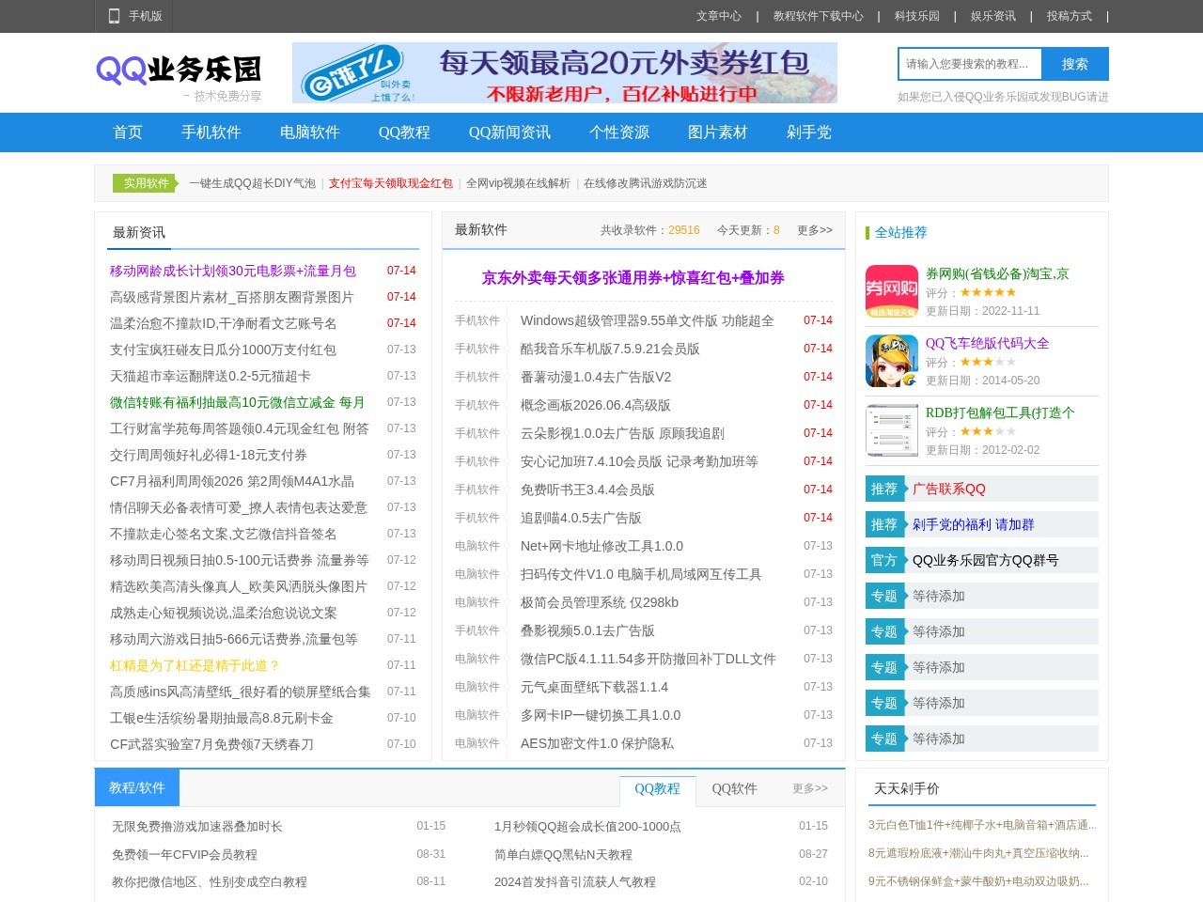Image resolution: width=1203 pixels, height=902 pixels.
Task: Open the 饿了么 banner advertisement
Action: point(564,72)
